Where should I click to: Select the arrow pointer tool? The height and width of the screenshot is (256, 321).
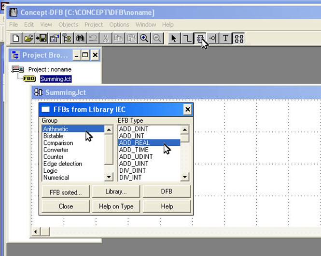[x=174, y=38]
